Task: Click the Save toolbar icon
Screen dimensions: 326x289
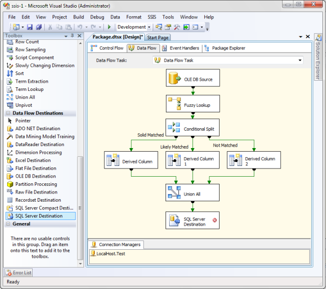Action: click(x=30, y=27)
